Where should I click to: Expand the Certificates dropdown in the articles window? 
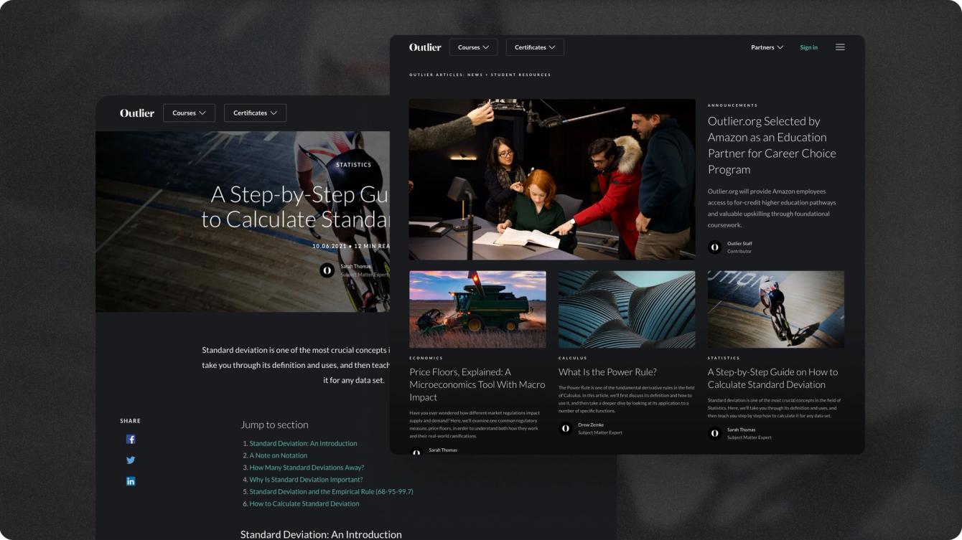coord(535,47)
